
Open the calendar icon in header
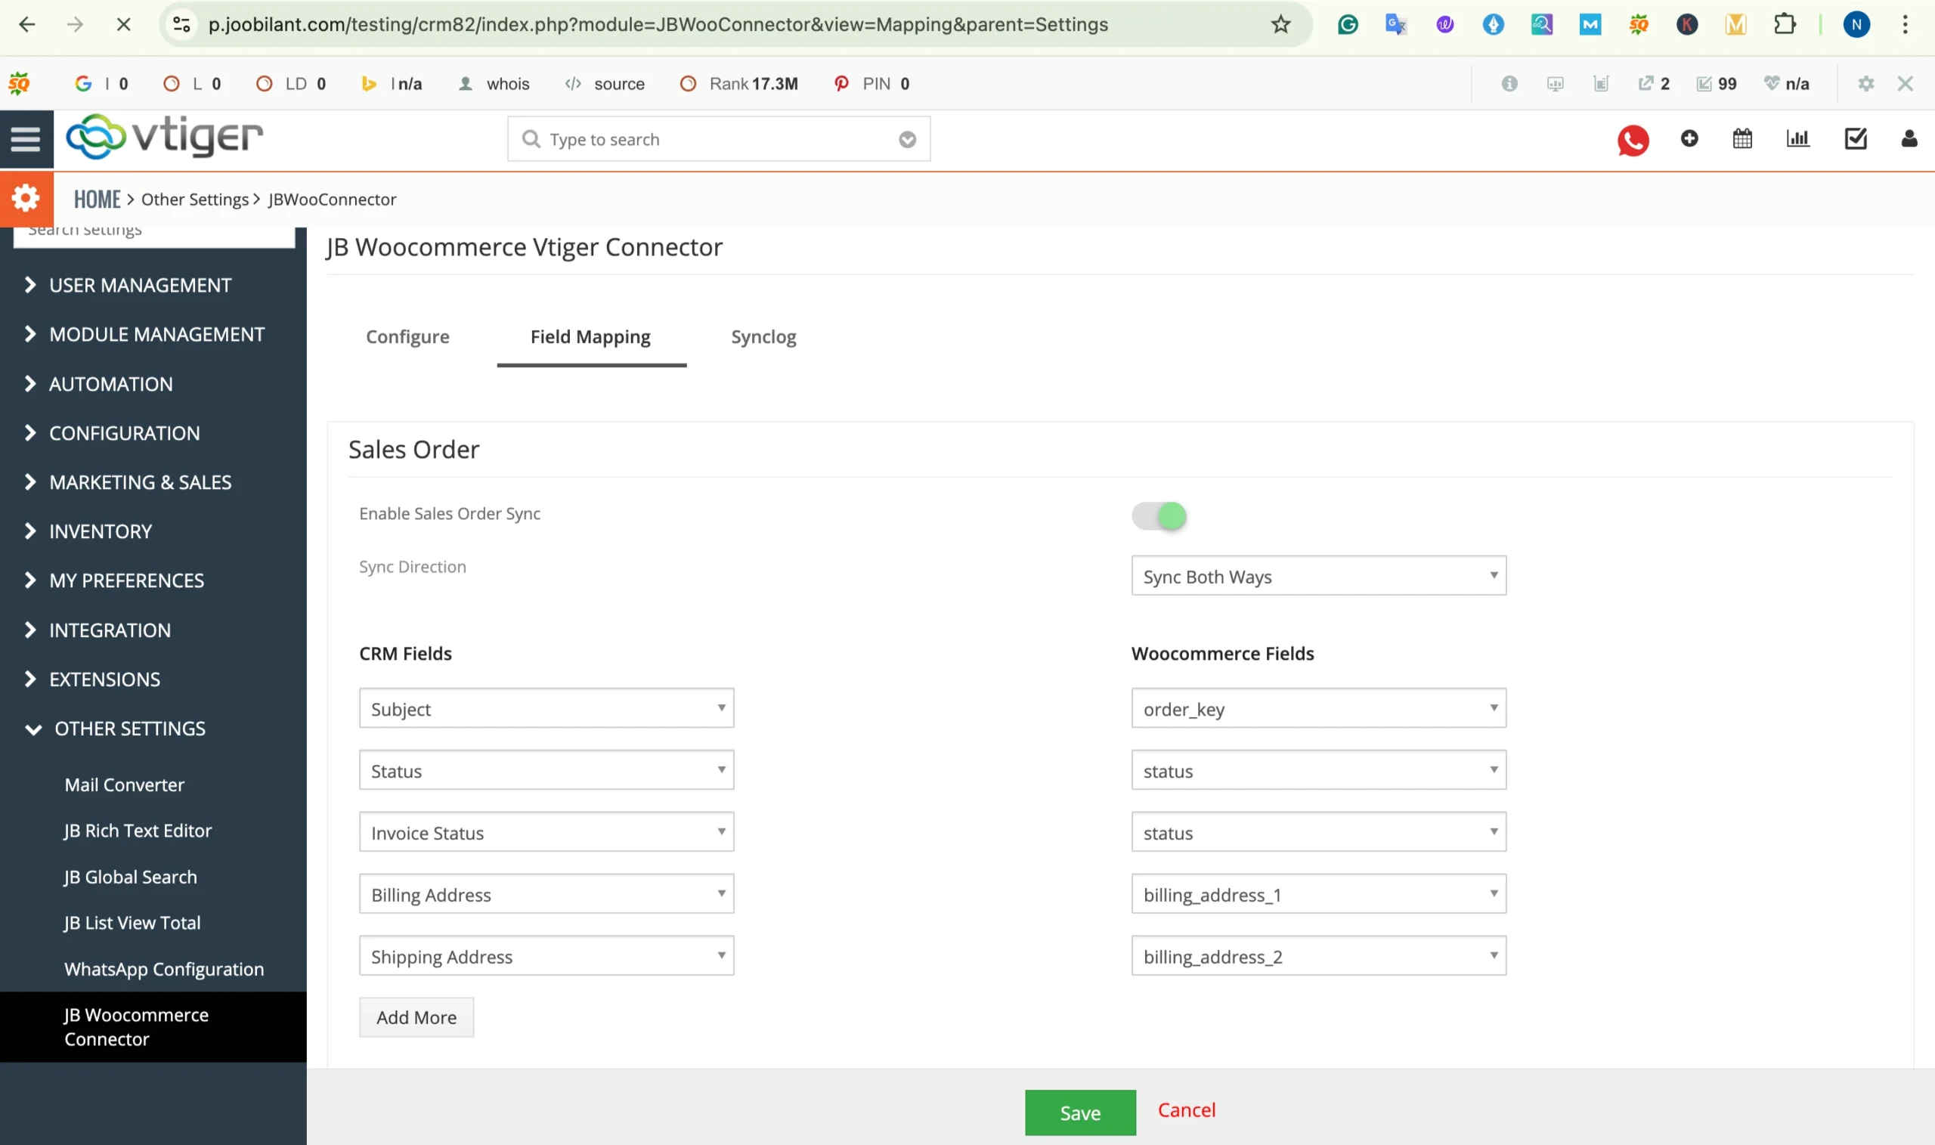pos(1742,139)
